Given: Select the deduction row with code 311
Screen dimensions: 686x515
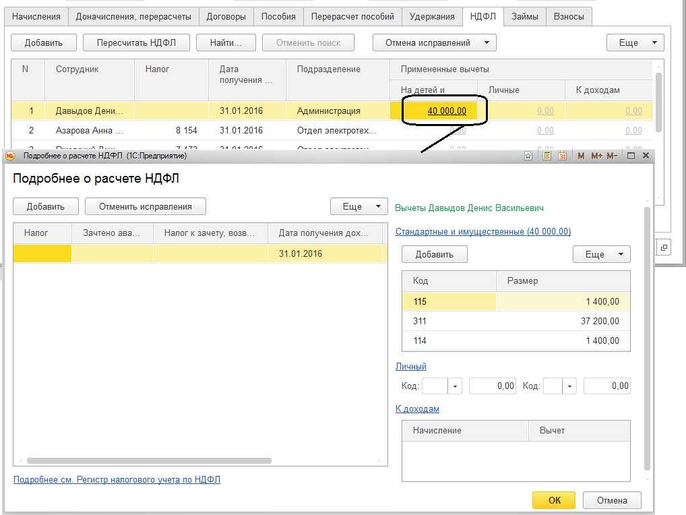Looking at the screenshot, I should (x=516, y=322).
